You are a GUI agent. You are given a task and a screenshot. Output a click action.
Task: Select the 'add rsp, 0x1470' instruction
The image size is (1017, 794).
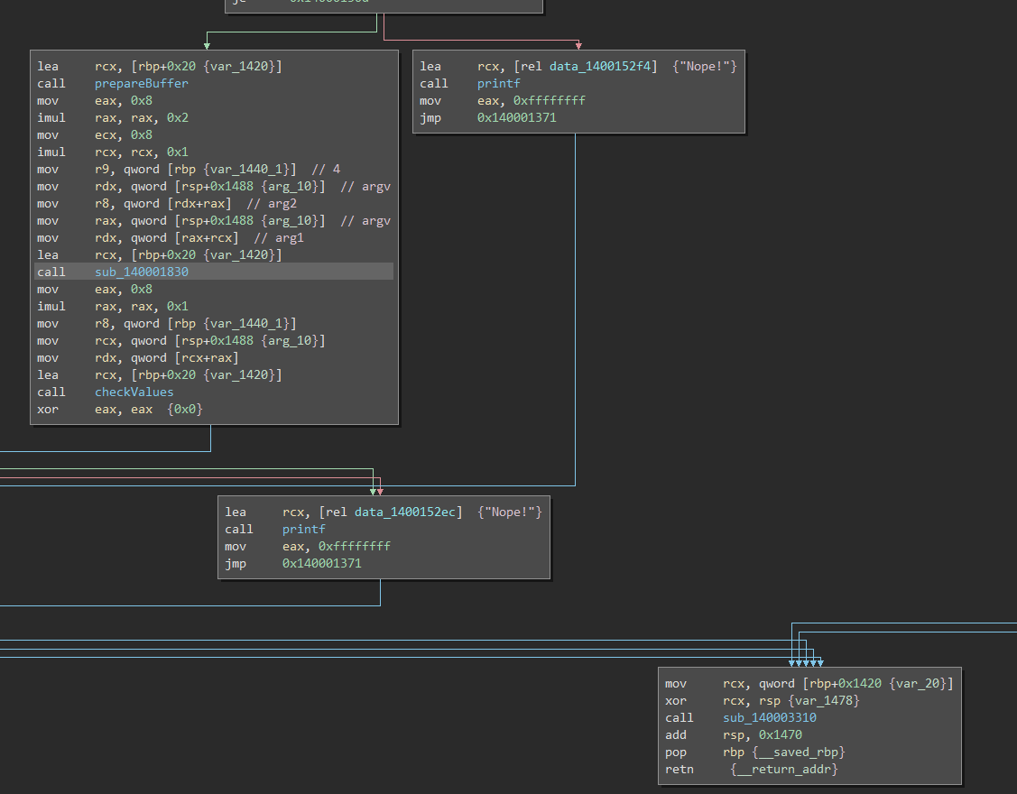point(734,735)
